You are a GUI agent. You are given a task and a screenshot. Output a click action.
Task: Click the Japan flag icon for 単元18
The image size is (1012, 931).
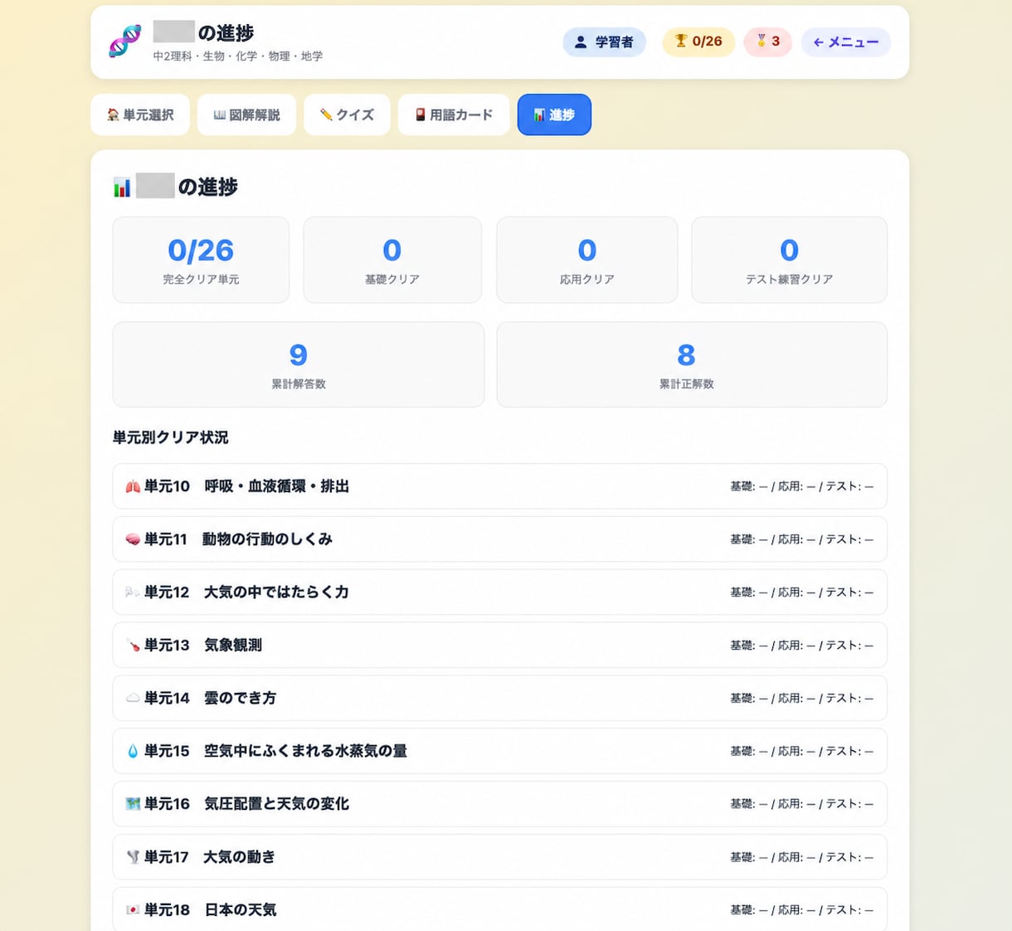(x=133, y=910)
